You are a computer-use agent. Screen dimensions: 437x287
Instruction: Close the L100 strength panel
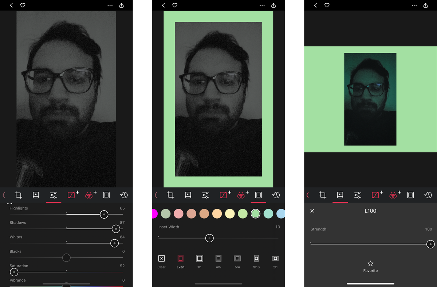tap(312, 211)
